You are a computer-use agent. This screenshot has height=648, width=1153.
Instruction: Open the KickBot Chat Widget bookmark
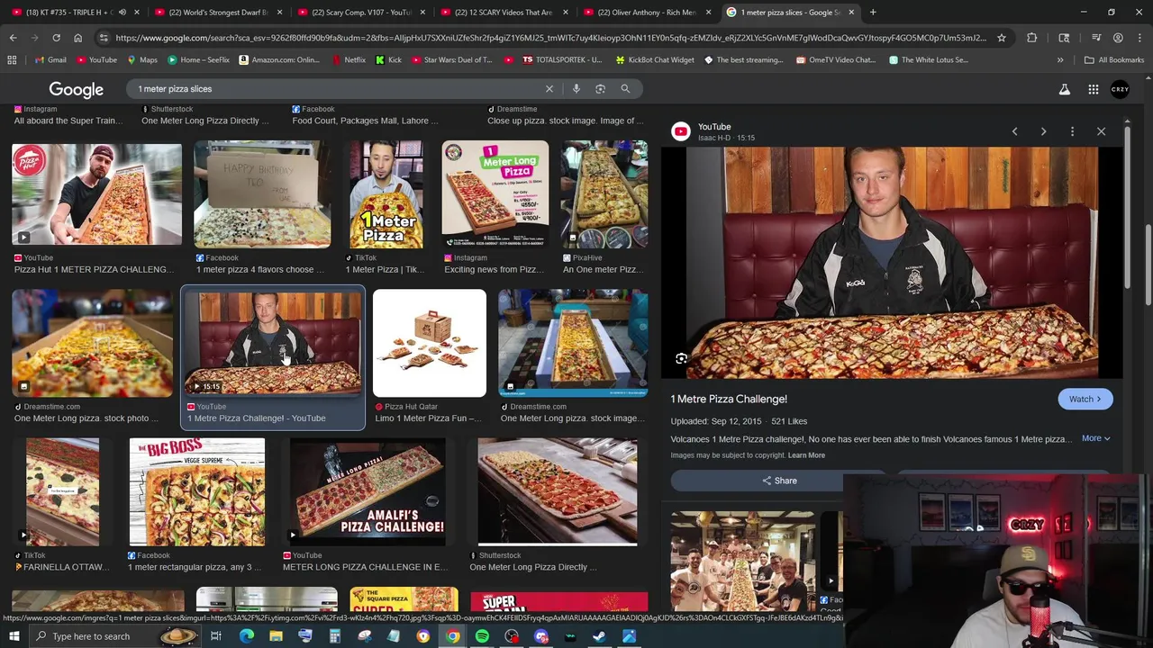[654, 60]
